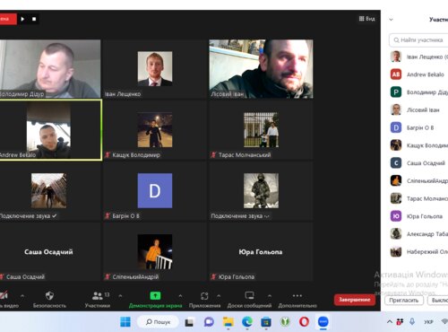Viewport: 448px width, 332px height.
Task: Open the Безопасность shield icon
Action: [x=49, y=296]
